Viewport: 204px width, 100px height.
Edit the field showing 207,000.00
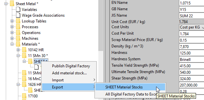191,85
